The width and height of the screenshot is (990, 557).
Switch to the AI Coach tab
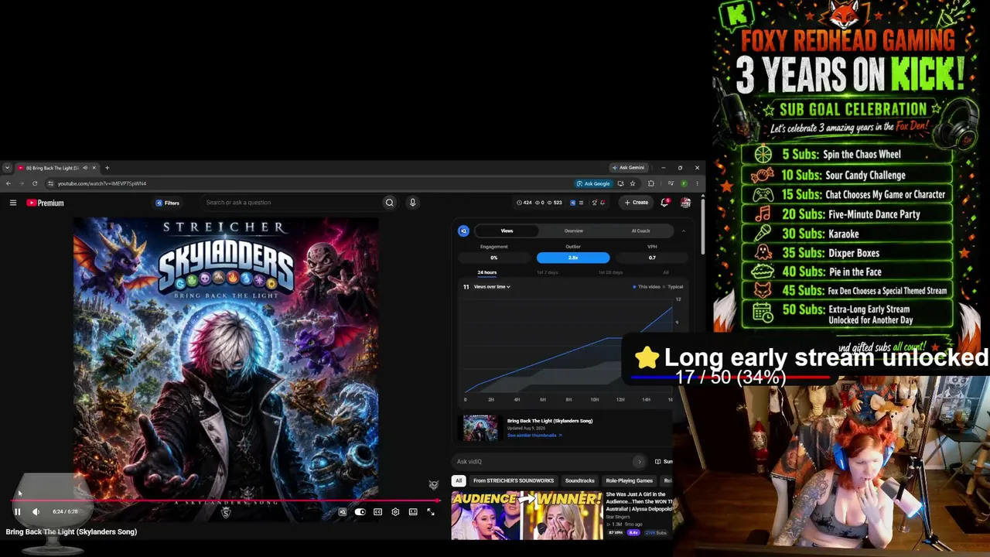click(640, 231)
